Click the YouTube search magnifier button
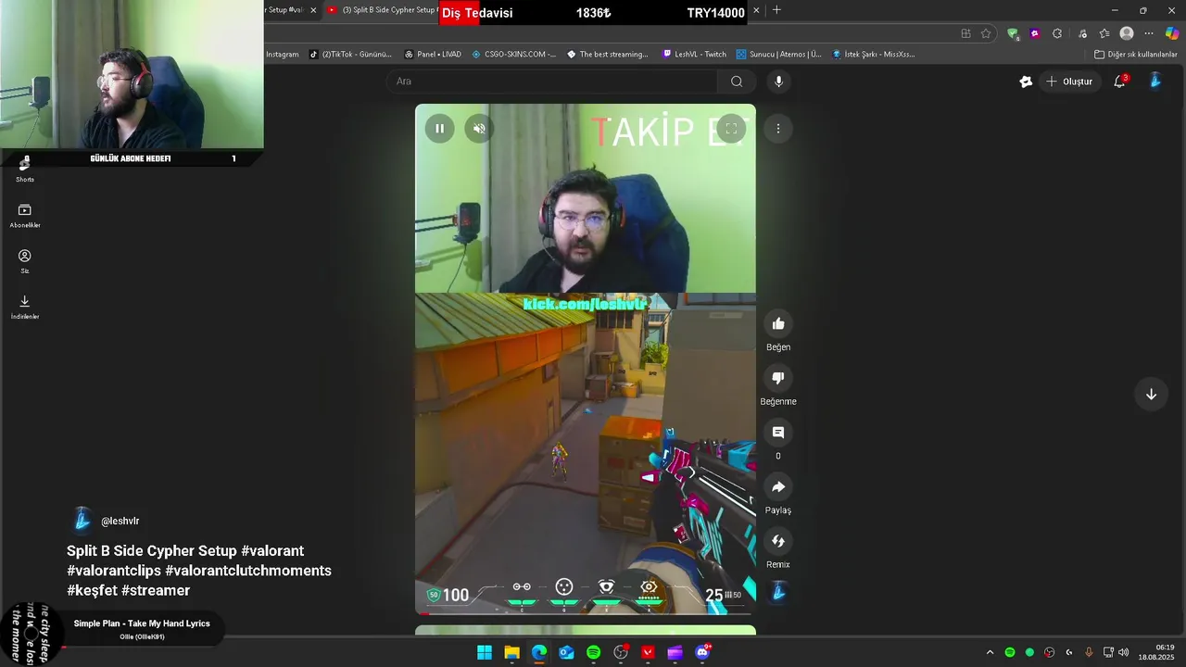The height and width of the screenshot is (667, 1186). click(x=737, y=82)
